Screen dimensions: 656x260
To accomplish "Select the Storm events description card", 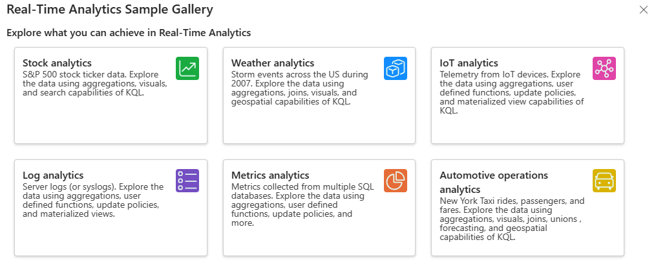I will pos(299,88).
